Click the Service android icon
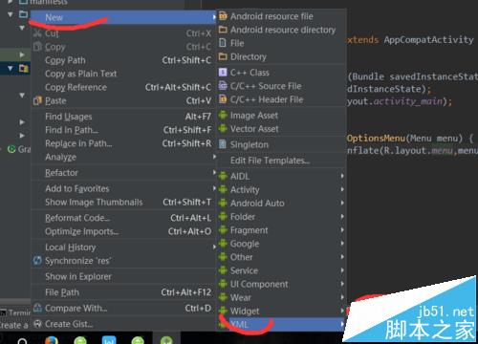478x344 pixels. (x=223, y=270)
